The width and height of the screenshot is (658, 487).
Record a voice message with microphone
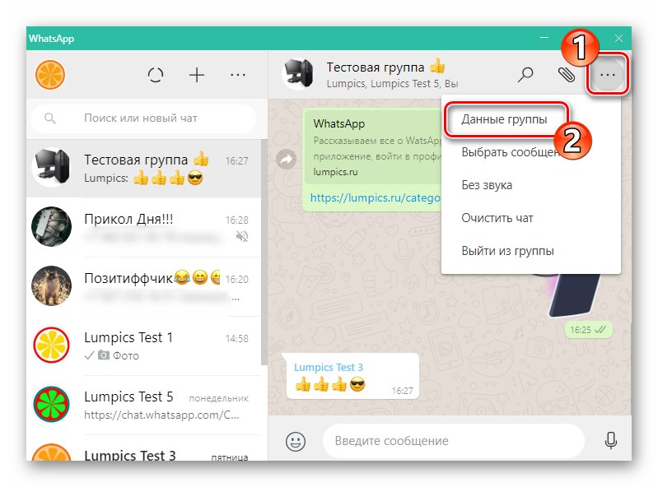click(611, 440)
